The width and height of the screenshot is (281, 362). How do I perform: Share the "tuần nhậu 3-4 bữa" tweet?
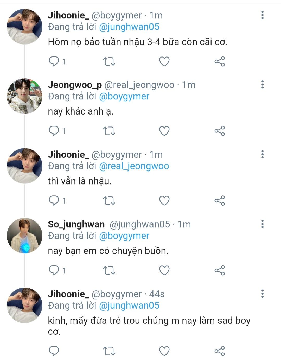pos(219,61)
